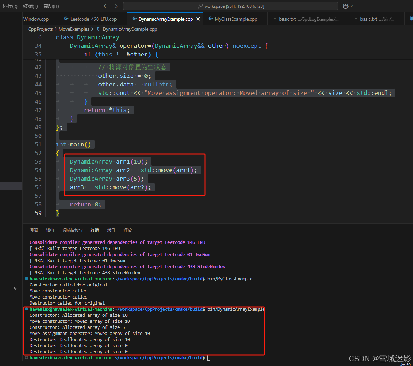The width and height of the screenshot is (413, 366).
Task: Click the terminal input at the last prompt
Action: tap(209, 357)
